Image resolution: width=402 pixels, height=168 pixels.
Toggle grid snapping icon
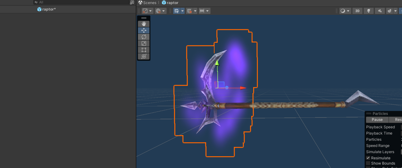point(189,11)
